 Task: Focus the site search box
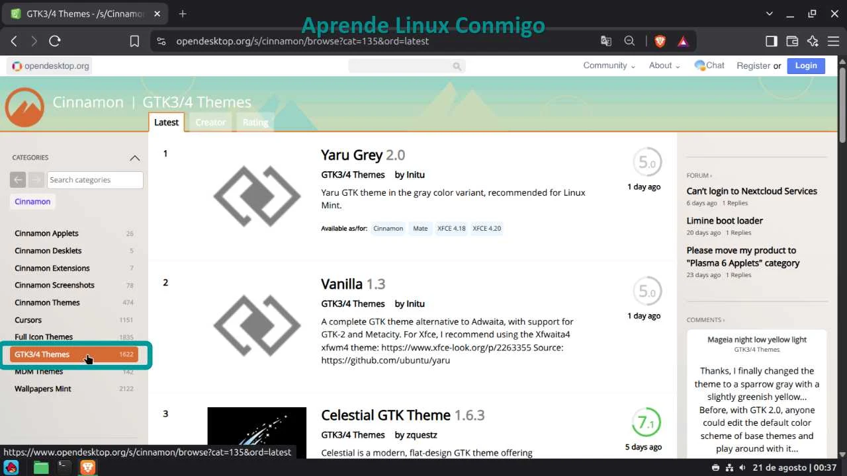point(407,66)
